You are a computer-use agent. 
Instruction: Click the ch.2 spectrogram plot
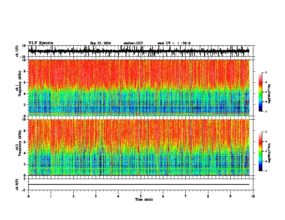[139, 147]
